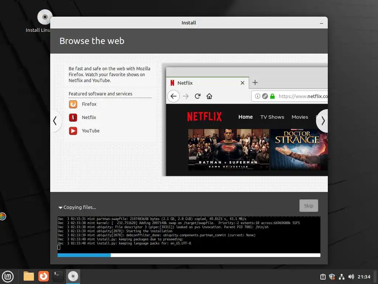This screenshot has width=378, height=284.
Task: Close the Netflix tab in slideshow
Action: click(x=243, y=83)
